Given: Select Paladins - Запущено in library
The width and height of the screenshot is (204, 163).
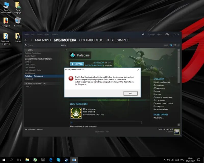Looking at the screenshot, I should [x=44, y=76].
